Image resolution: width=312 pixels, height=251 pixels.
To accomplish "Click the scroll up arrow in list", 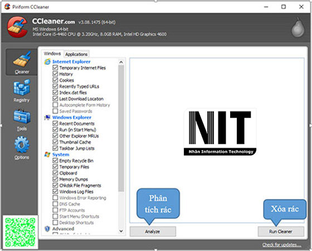I will pyautogui.click(x=121, y=62).
